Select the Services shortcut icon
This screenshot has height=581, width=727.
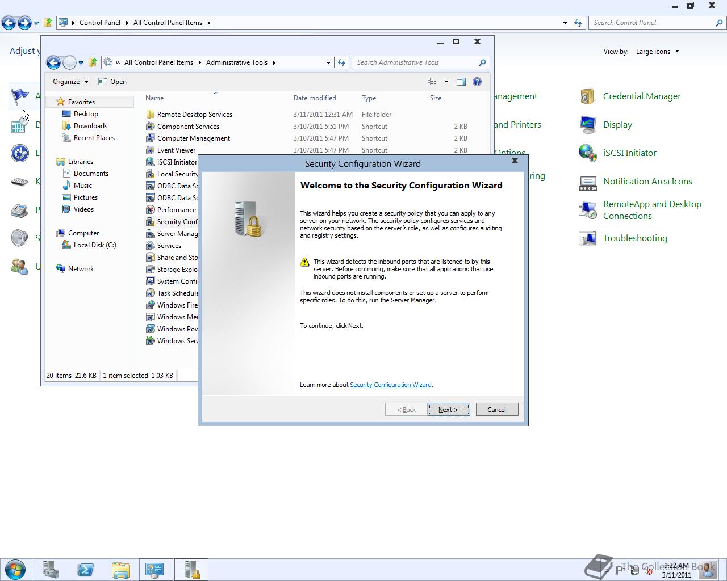pyautogui.click(x=150, y=246)
